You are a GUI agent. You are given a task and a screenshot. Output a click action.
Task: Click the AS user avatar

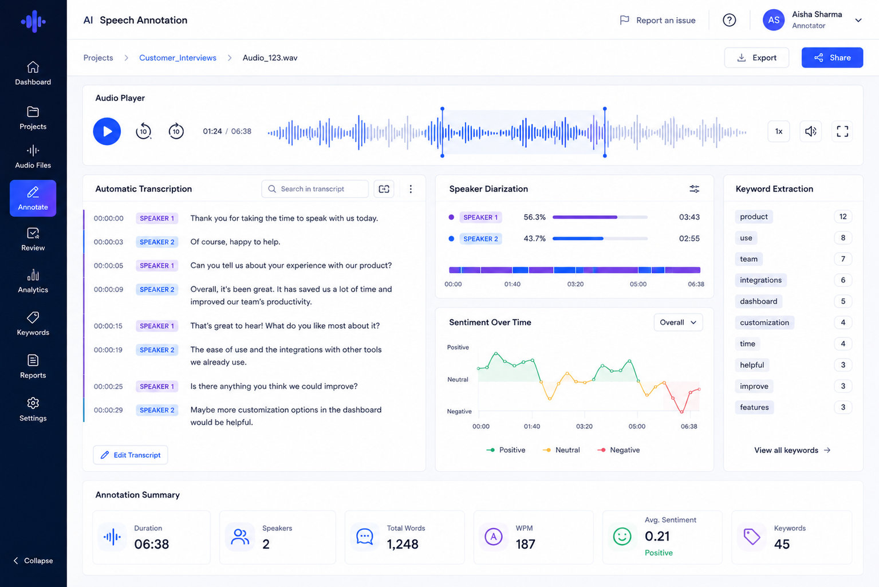pyautogui.click(x=773, y=20)
